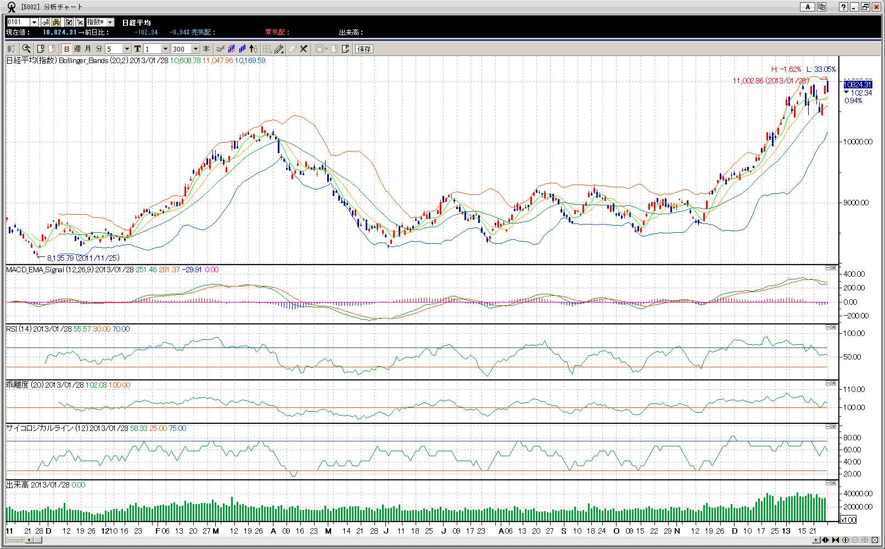This screenshot has width=885, height=549.
Task: Open the 指数 category dropdown
Action: [110, 22]
